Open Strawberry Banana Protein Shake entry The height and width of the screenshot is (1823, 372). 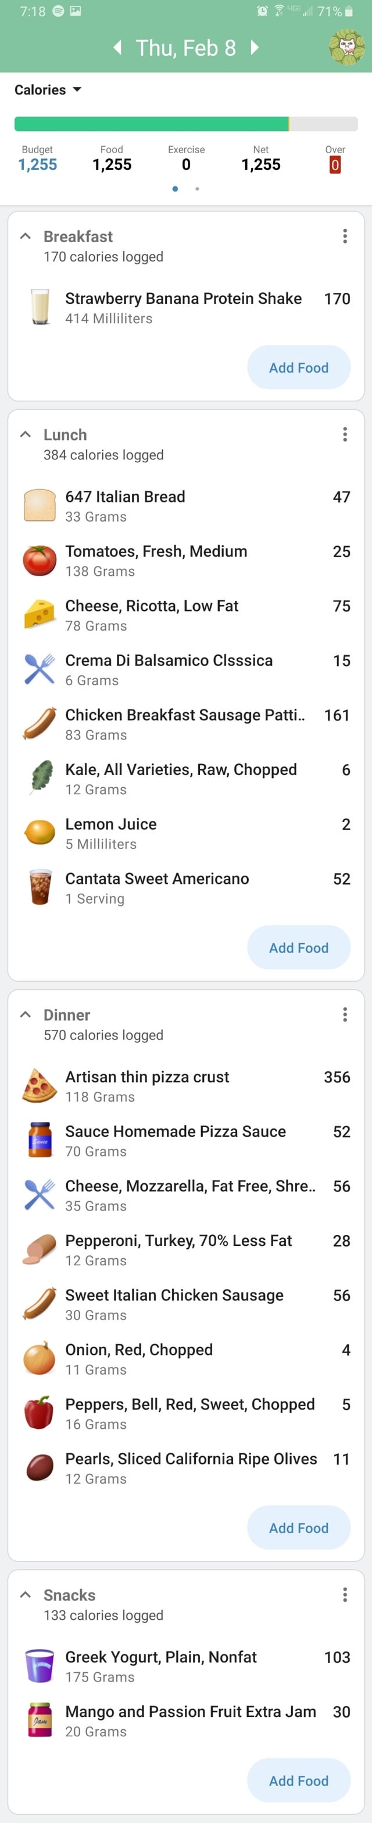click(187, 307)
